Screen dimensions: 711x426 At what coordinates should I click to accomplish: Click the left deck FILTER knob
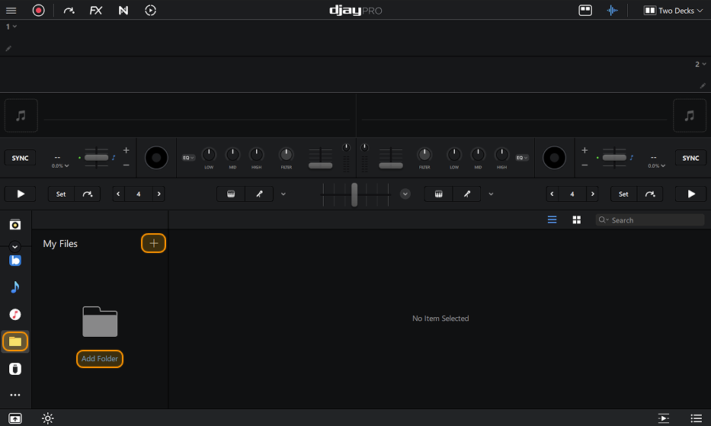(286, 154)
